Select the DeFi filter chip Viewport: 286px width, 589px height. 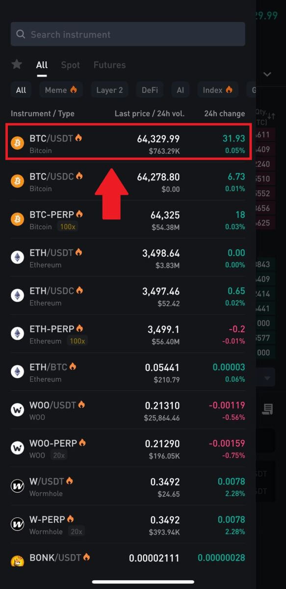pos(150,90)
